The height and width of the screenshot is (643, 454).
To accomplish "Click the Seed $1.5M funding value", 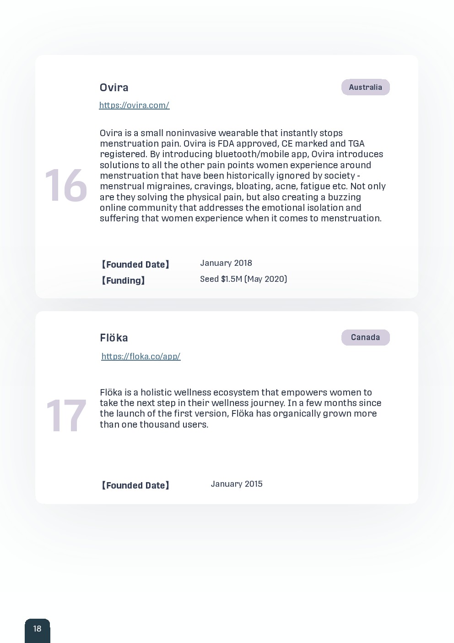I will pyautogui.click(x=243, y=279).
